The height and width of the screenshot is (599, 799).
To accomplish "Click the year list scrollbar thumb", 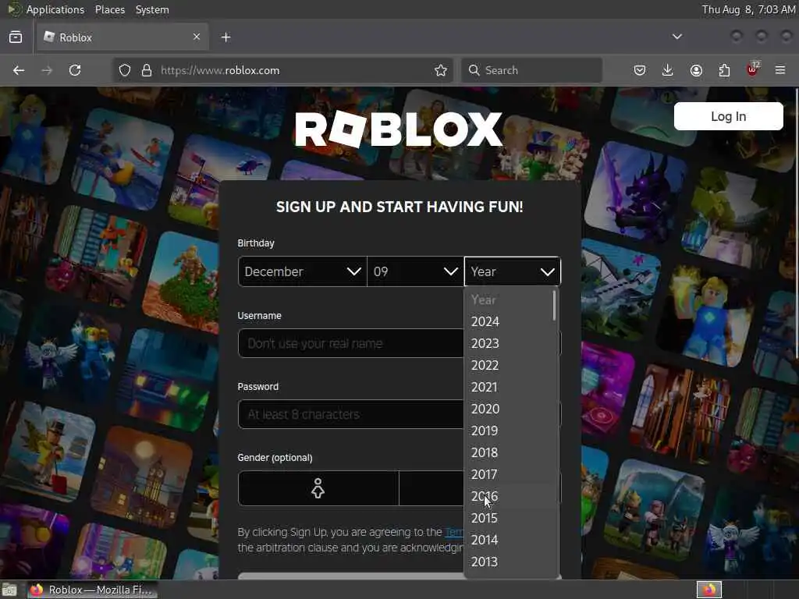I will coord(555,306).
